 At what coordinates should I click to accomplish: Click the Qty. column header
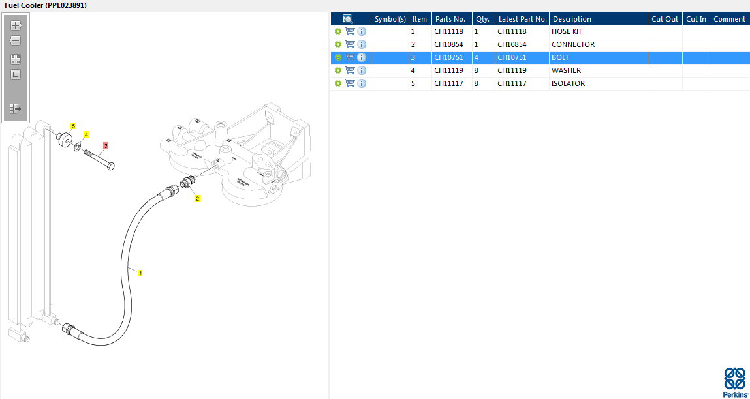tap(482, 19)
